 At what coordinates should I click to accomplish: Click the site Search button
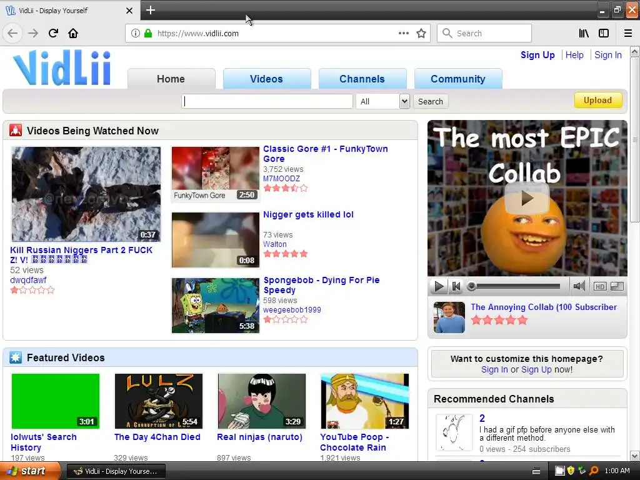coord(430,101)
